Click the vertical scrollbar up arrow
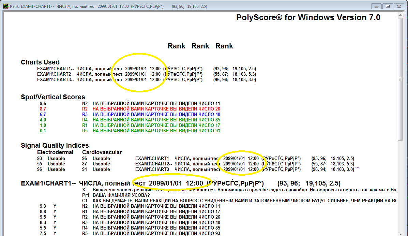Screen dimensions: 408x236 pos(400,15)
